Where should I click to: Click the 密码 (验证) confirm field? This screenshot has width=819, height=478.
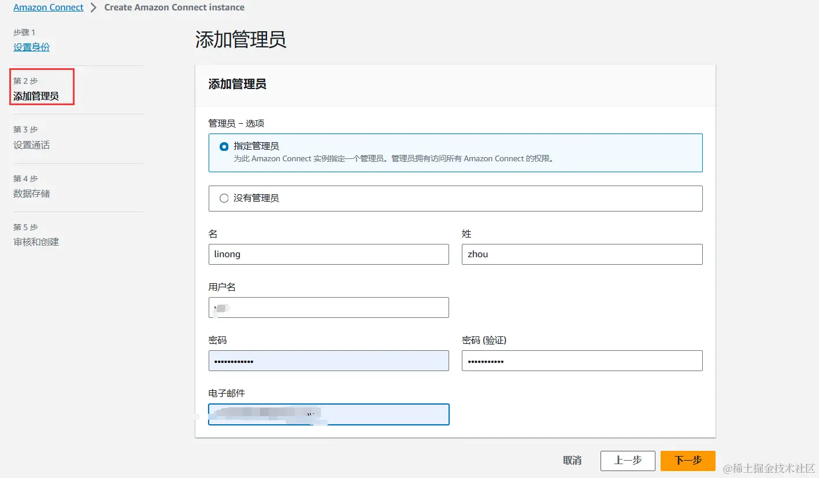[582, 361]
